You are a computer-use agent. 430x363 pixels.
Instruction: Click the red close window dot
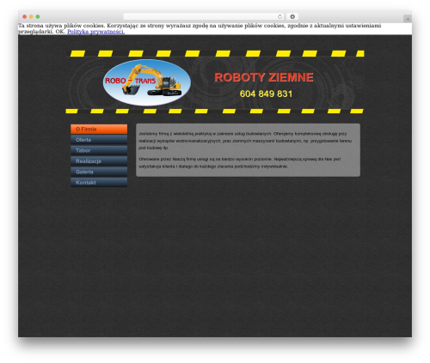tap(25, 16)
